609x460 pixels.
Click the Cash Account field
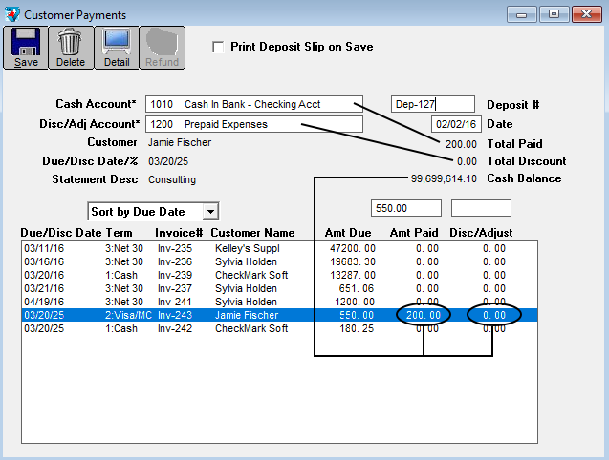(x=253, y=104)
